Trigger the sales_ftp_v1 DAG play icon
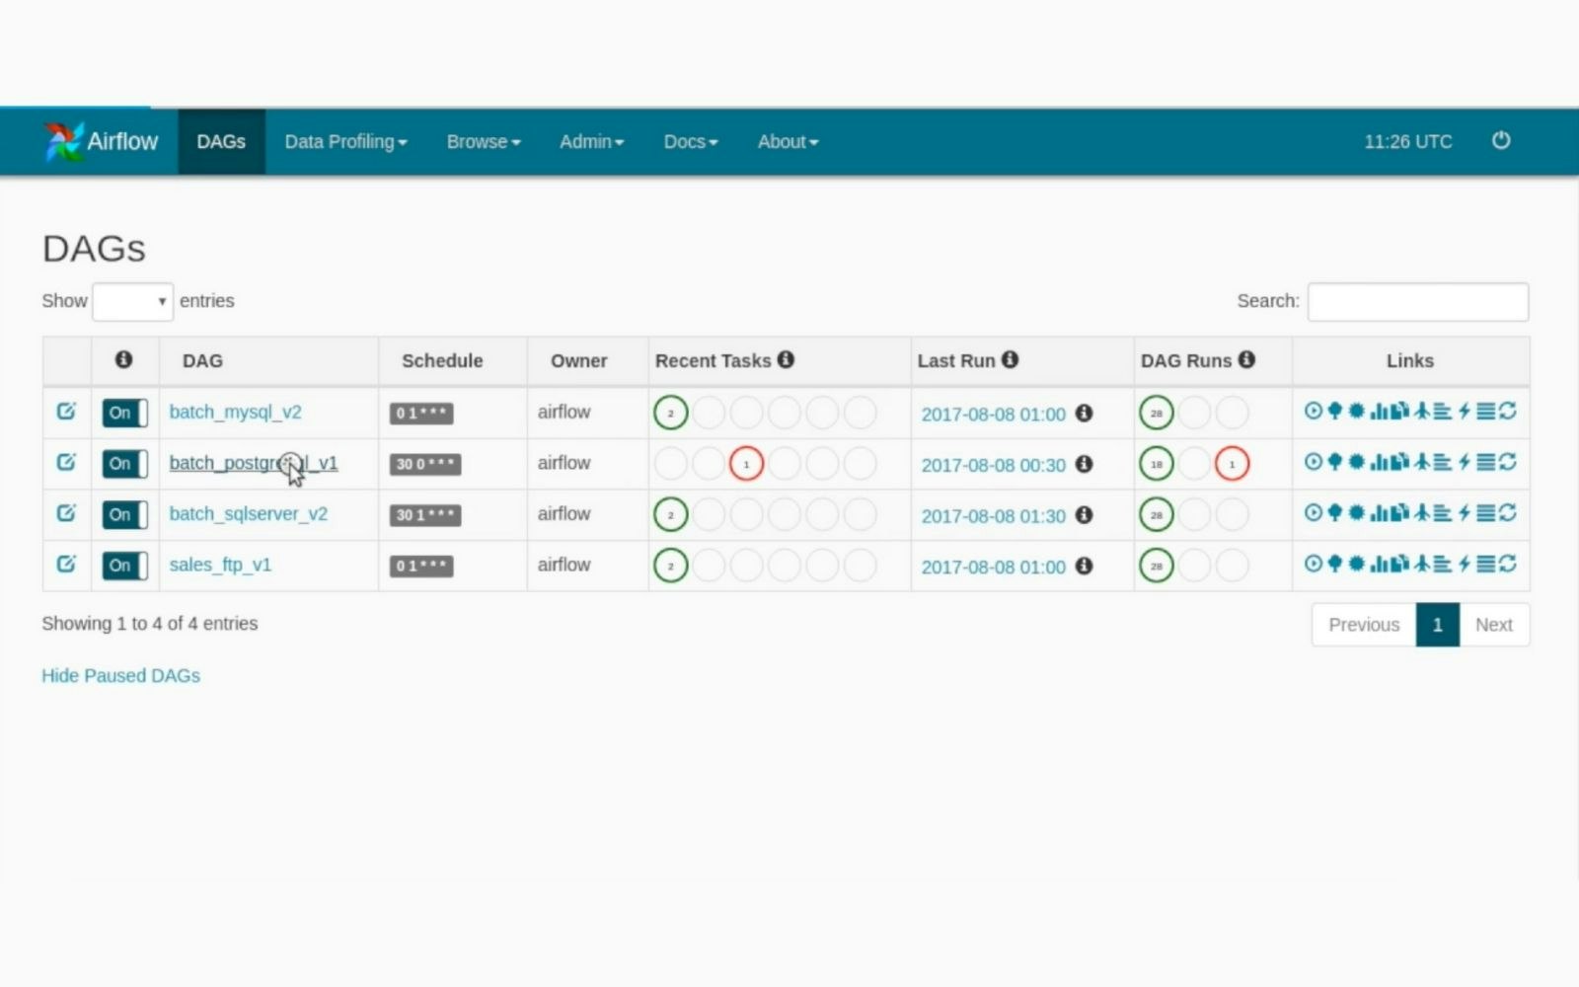The height and width of the screenshot is (987, 1579). (x=1314, y=564)
